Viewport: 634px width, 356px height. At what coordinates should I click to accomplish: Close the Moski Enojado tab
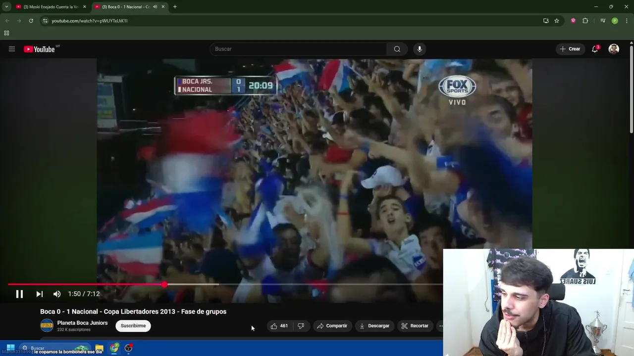pos(85,7)
